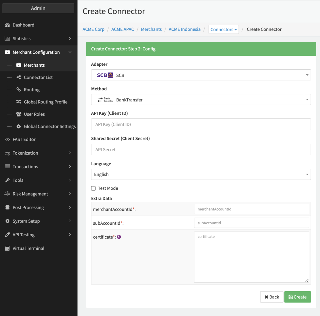Viewport: 320px width, 316px height.
Task: Expand the Statistics sidebar menu
Action: tap(38, 38)
